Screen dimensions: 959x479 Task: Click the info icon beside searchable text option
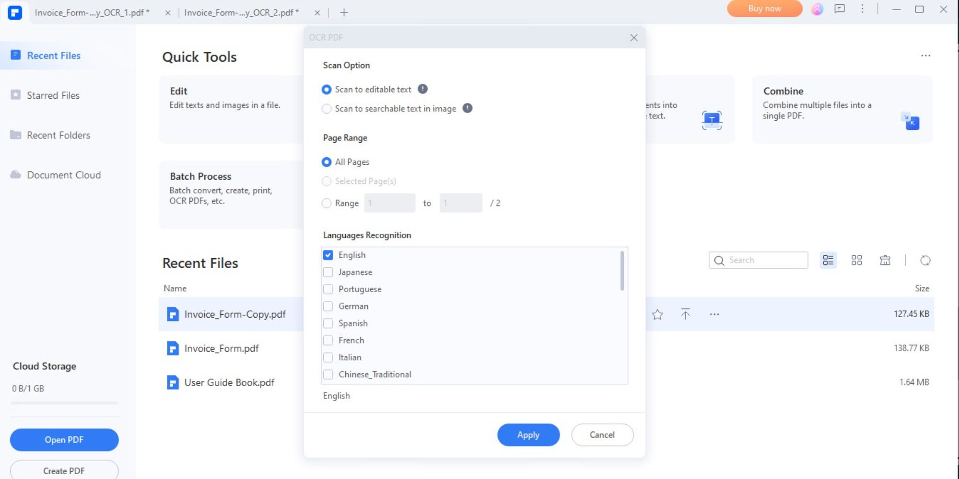click(468, 108)
